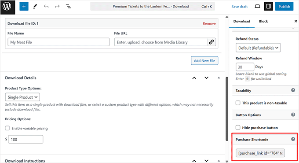Switch to the Download tab

[241, 21]
